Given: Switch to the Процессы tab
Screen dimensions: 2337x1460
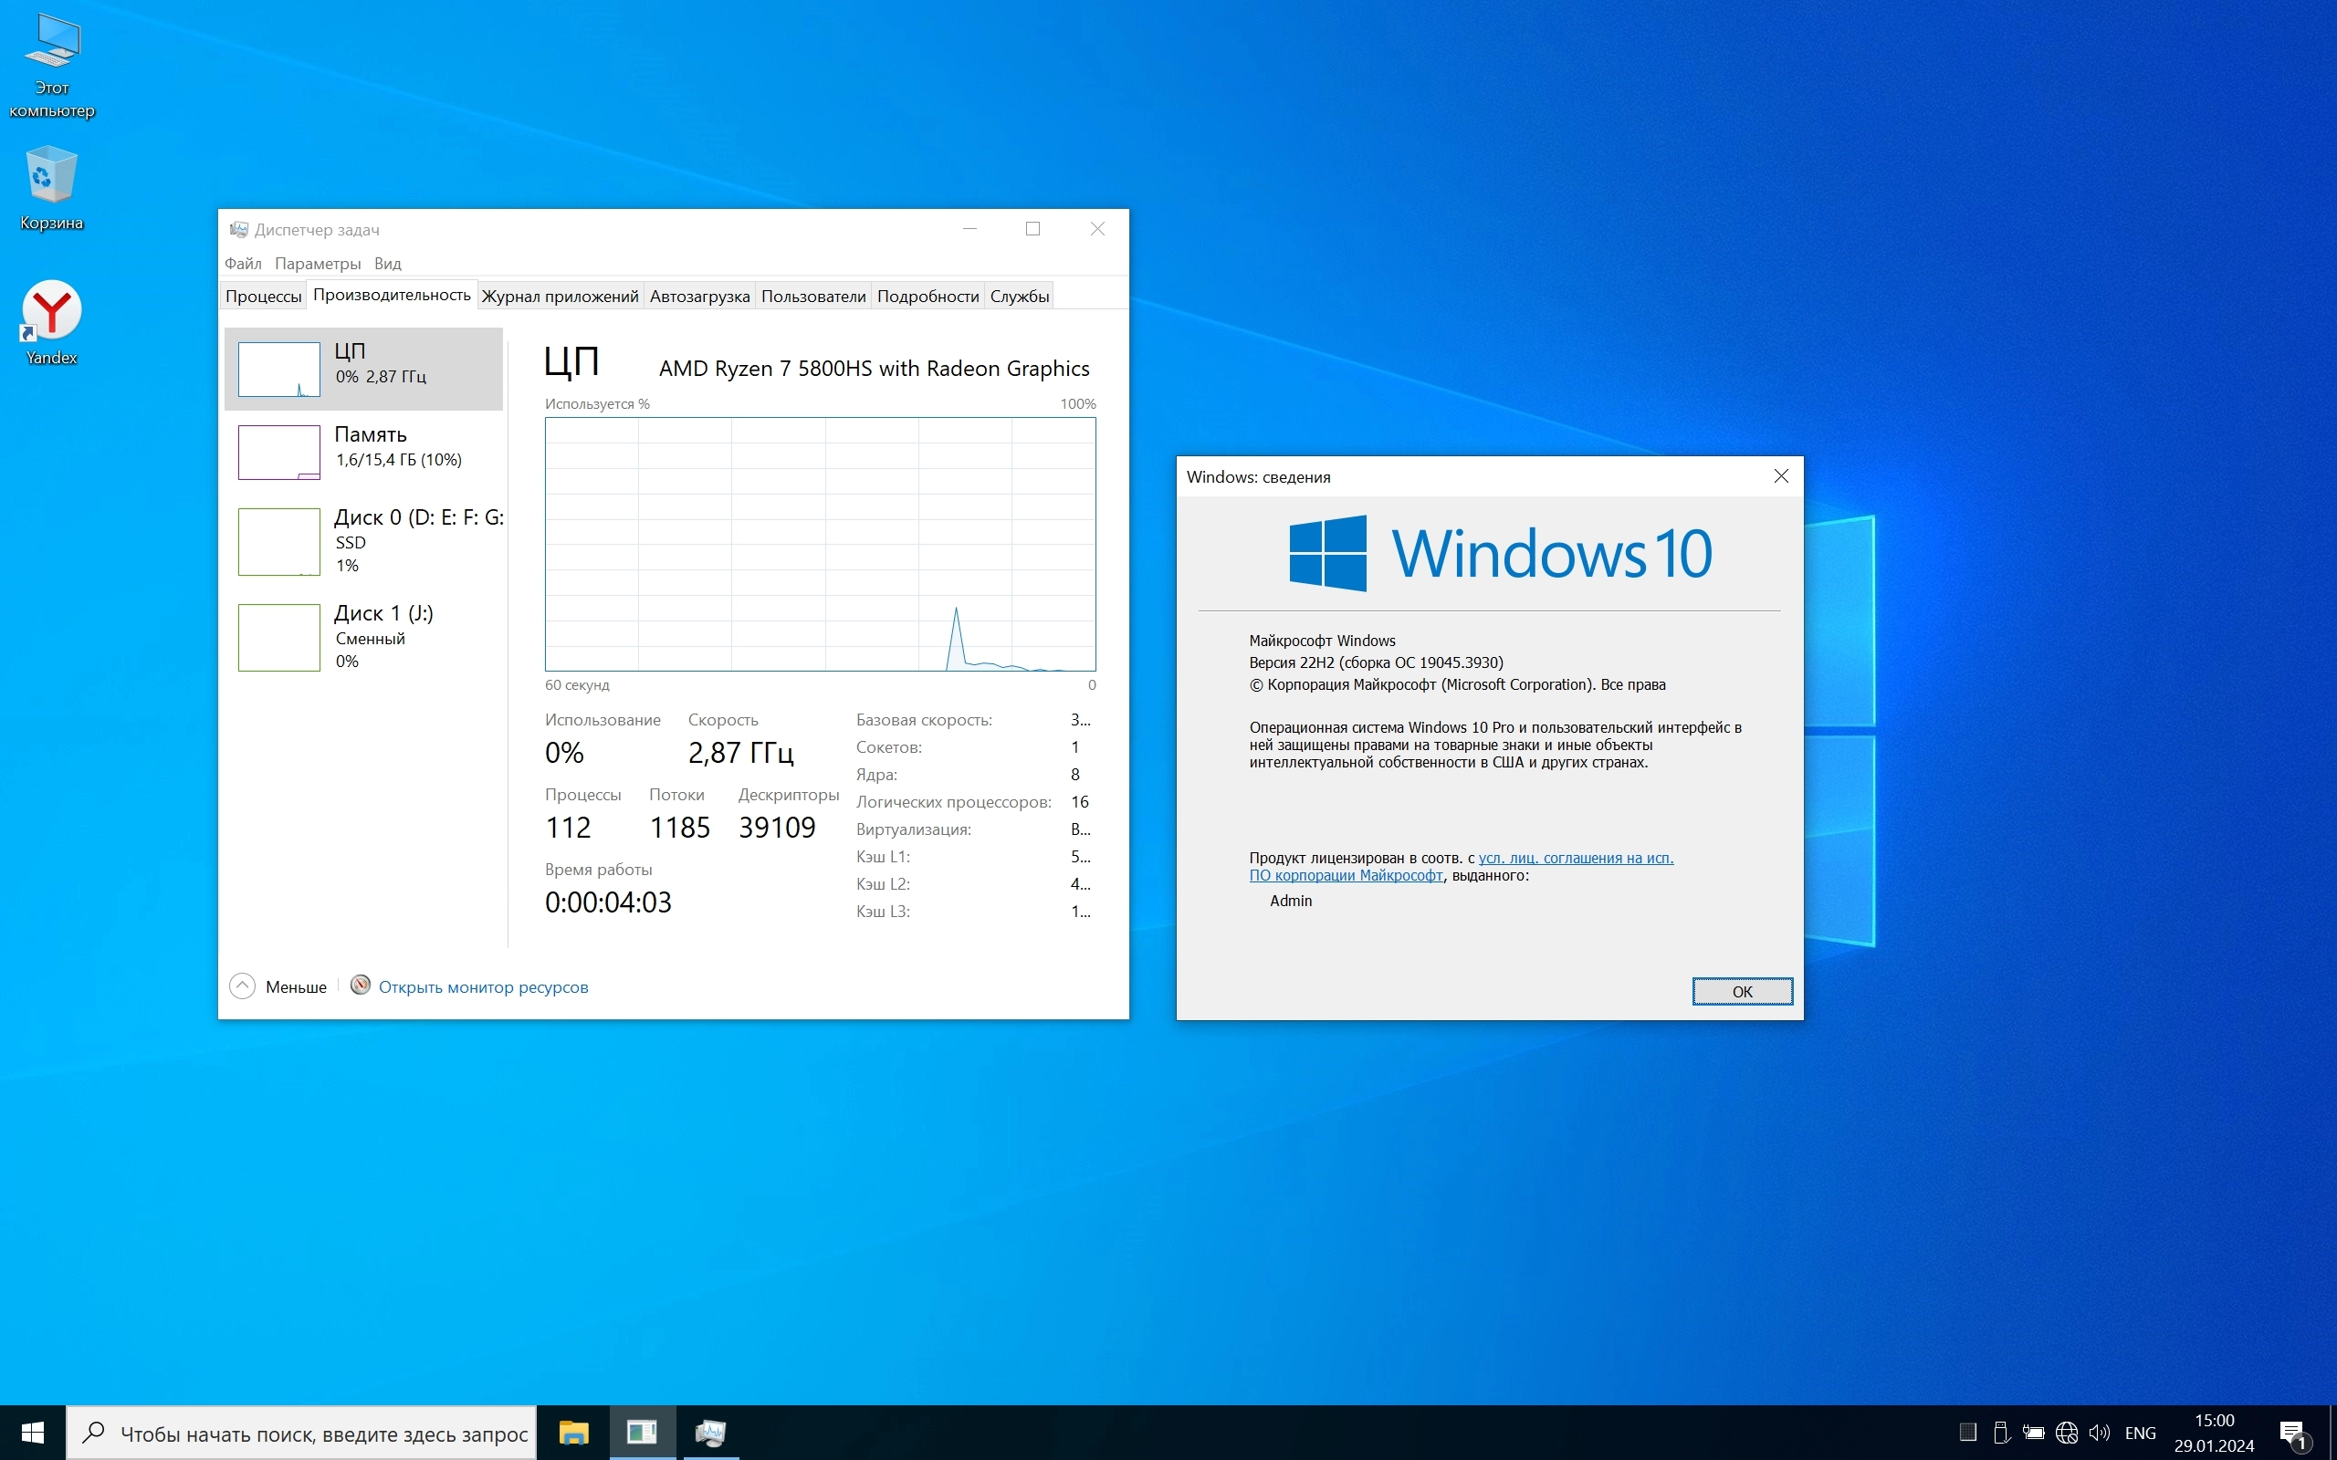Looking at the screenshot, I should coord(263,297).
